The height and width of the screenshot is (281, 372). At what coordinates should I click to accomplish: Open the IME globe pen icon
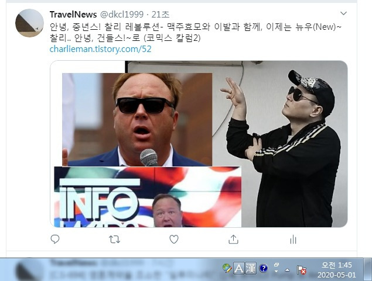(x=227, y=268)
